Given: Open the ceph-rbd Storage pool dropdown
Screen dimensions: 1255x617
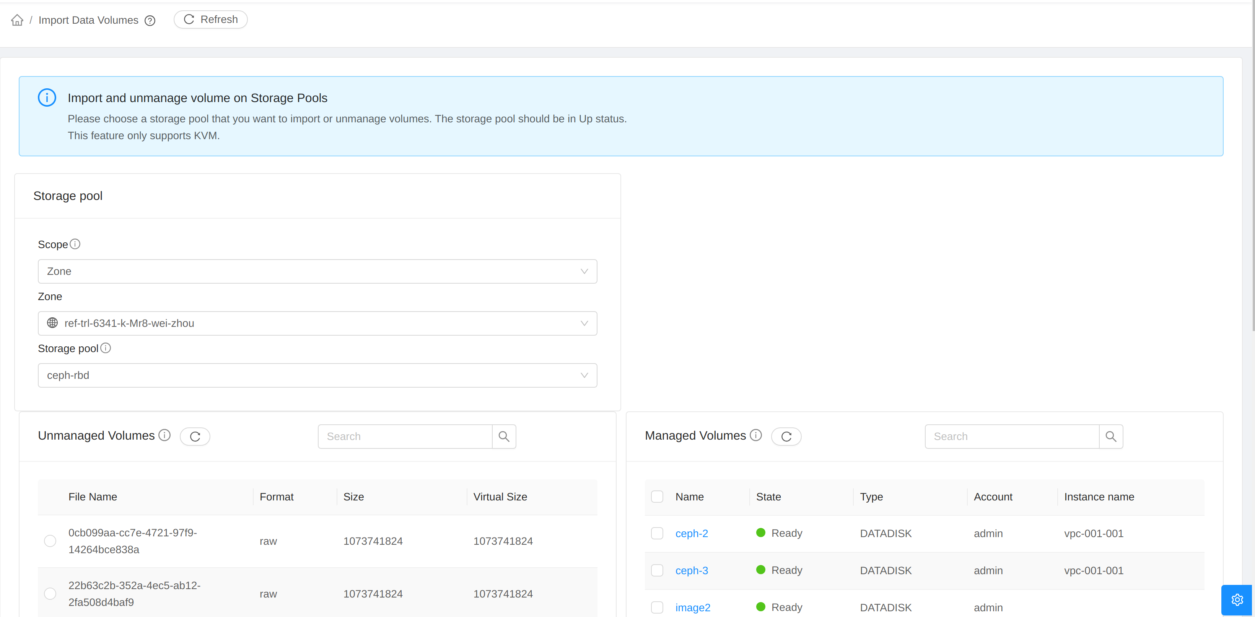Looking at the screenshot, I should click(x=317, y=375).
